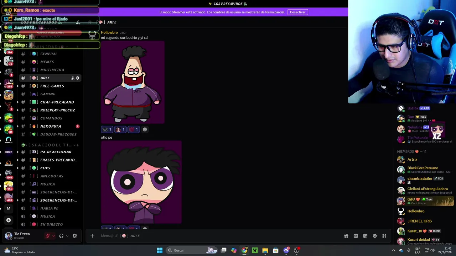Show hidden icons in system tray
Viewport: 456px width, 256px height.
(x=393, y=250)
